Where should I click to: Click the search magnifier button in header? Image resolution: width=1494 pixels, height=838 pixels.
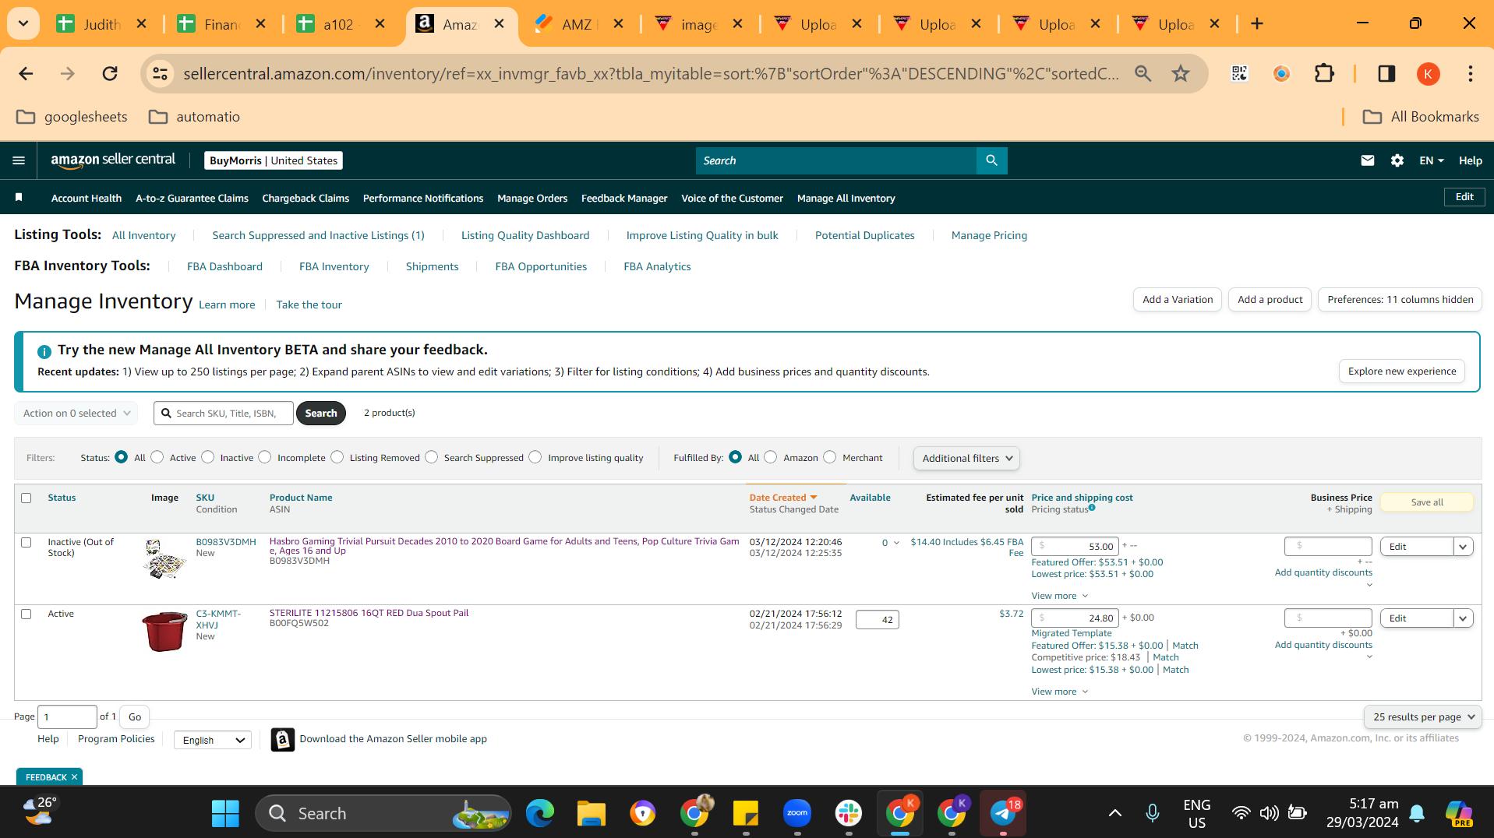point(991,160)
